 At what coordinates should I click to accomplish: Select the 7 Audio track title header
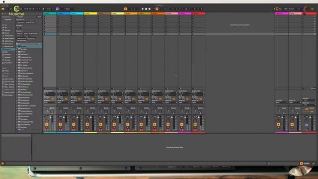[131, 13]
